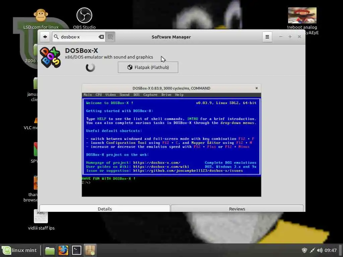Click the dosbox-x search field
Screen dimensions: 343x257
[x=78, y=37]
